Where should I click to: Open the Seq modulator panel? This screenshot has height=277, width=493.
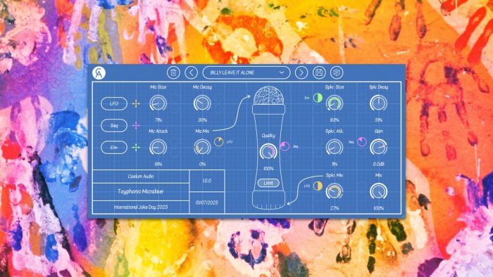(x=114, y=125)
